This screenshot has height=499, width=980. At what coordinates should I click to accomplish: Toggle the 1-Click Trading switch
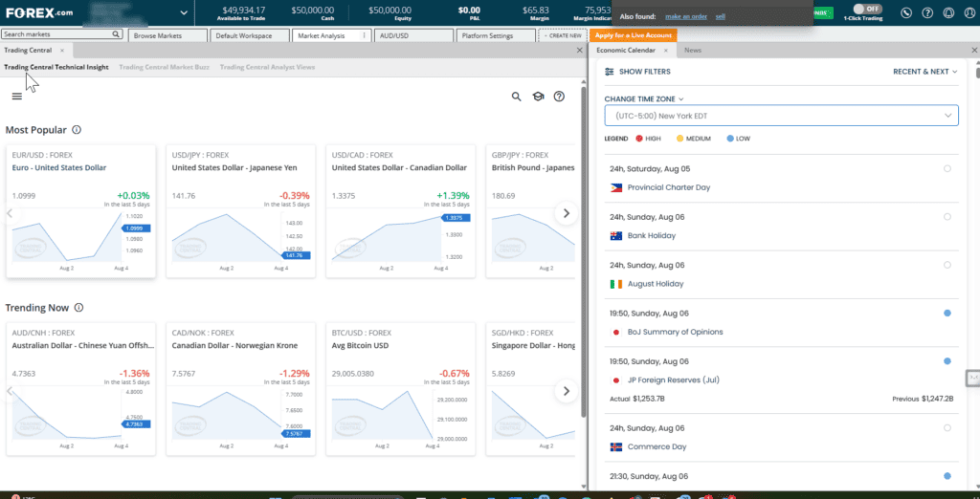(867, 9)
